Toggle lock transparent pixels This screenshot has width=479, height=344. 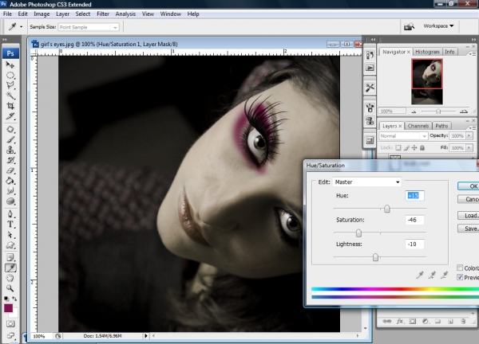click(398, 148)
